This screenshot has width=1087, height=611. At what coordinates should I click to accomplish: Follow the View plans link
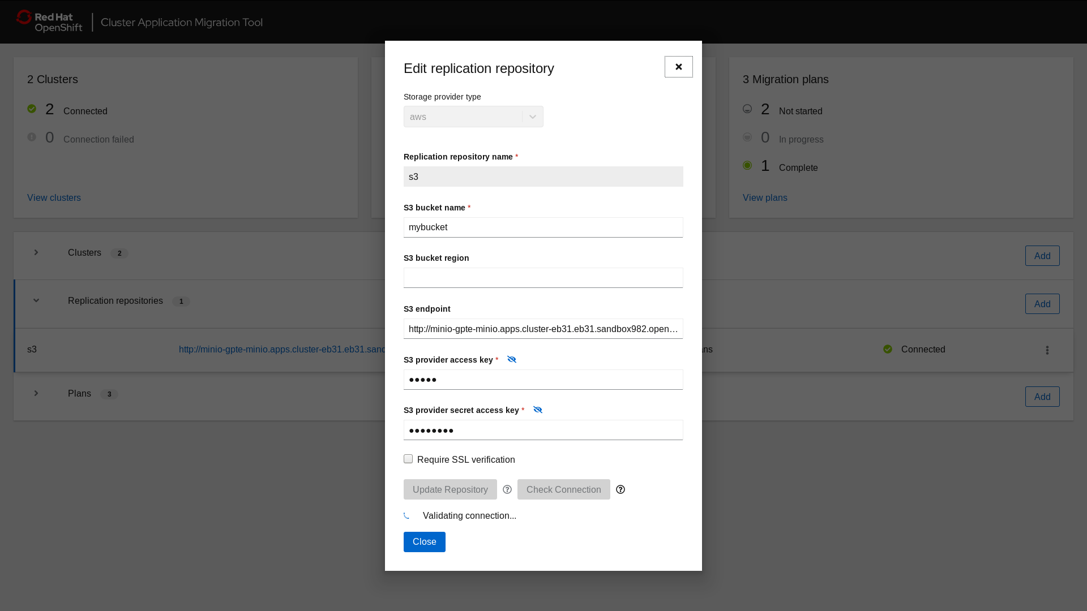point(765,197)
